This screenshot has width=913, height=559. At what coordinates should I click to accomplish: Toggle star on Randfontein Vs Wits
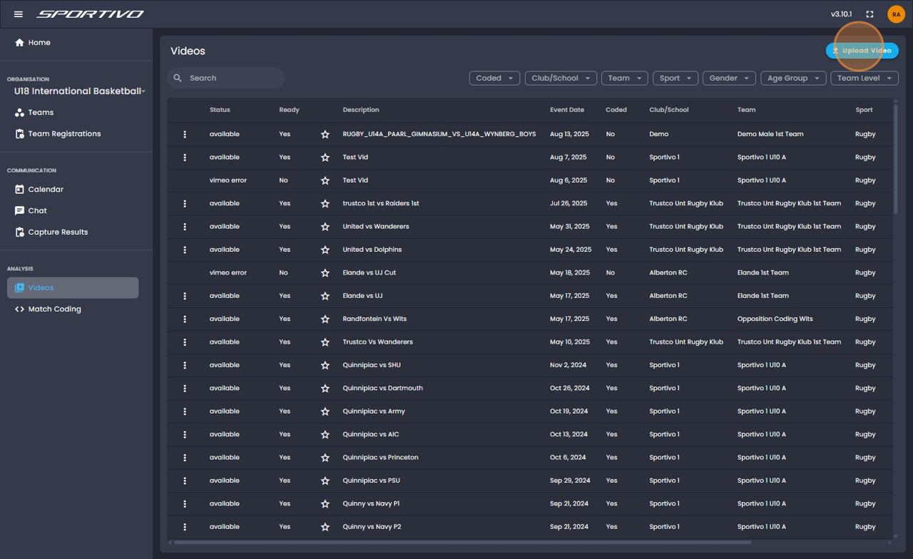click(325, 319)
